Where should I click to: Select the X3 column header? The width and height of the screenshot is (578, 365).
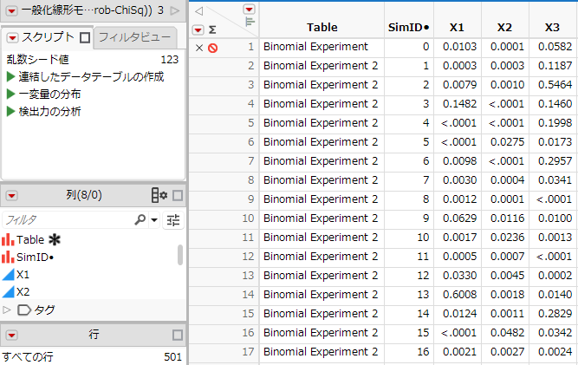click(x=552, y=27)
